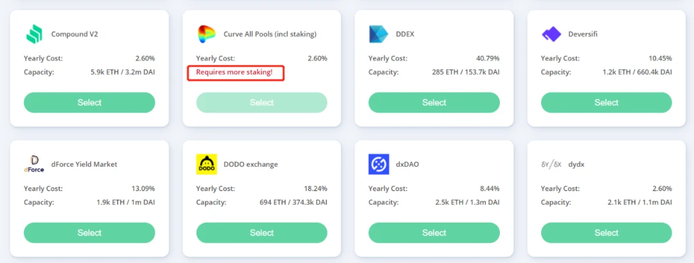Click the 'DODO exchange' card title
694x263 pixels.
click(x=251, y=164)
